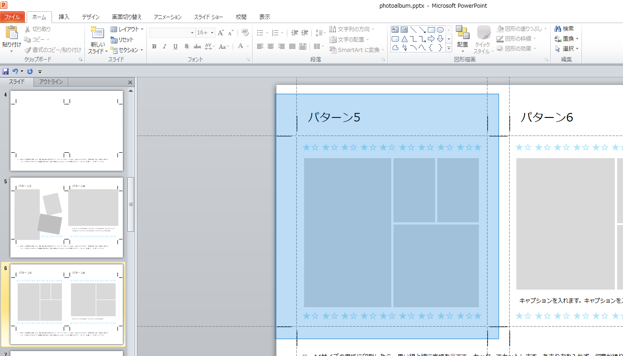Select the right block arrow shape

[431, 39]
